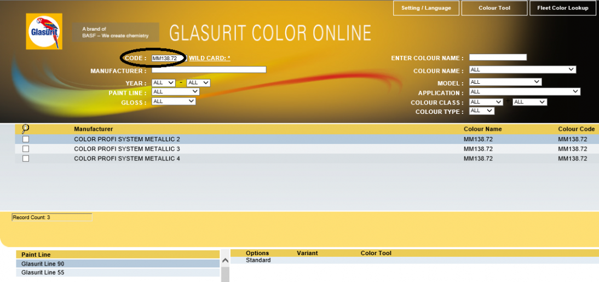Select row COLOR PROFI SYSTEM METALLIC 4
Viewport: 599px width, 282px height.
tap(307, 158)
